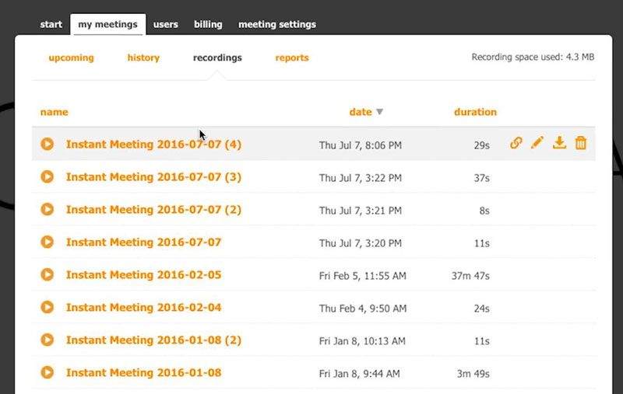Sort recordings by name column
The height and width of the screenshot is (394, 623).
(x=55, y=112)
